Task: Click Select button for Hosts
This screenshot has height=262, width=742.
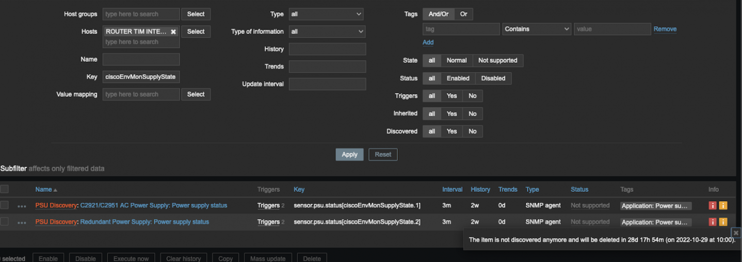Action: coord(196,31)
